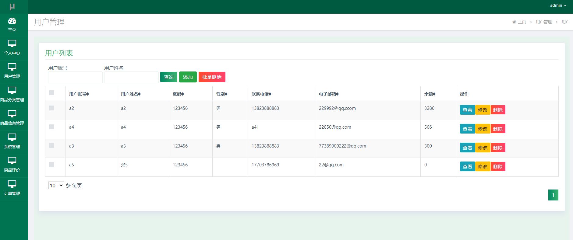Click 查看 for user a5

pyautogui.click(x=467, y=166)
